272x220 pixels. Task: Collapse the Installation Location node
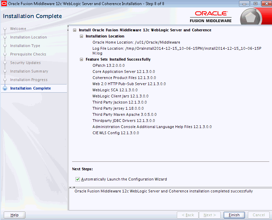click(81, 36)
